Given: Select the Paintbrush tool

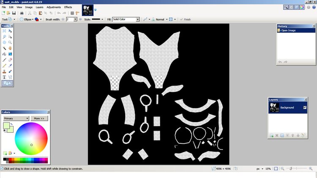Looking at the screenshot, I should point(4,60).
